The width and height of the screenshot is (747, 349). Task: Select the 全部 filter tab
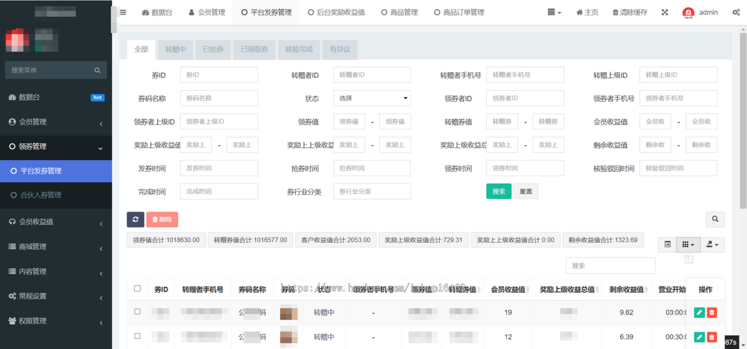pyautogui.click(x=141, y=50)
